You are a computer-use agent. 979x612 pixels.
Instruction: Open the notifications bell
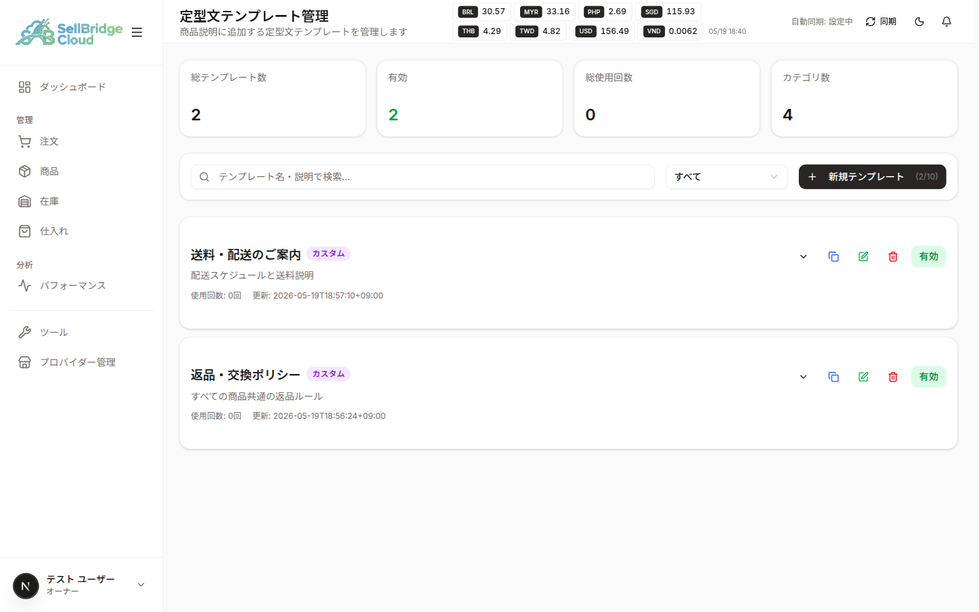946,22
